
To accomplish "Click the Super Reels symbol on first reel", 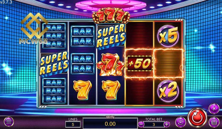I will pyautogui.click(x=54, y=63).
